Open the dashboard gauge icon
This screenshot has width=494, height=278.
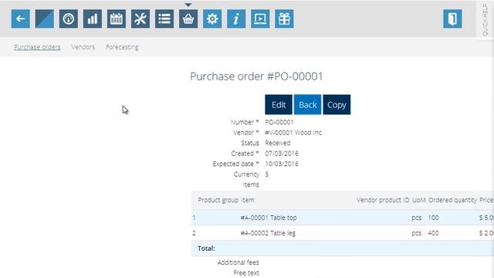click(x=69, y=19)
